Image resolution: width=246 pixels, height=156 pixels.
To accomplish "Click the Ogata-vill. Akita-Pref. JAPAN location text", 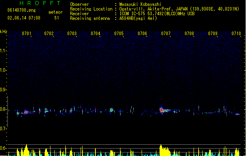I will pos(153,9).
